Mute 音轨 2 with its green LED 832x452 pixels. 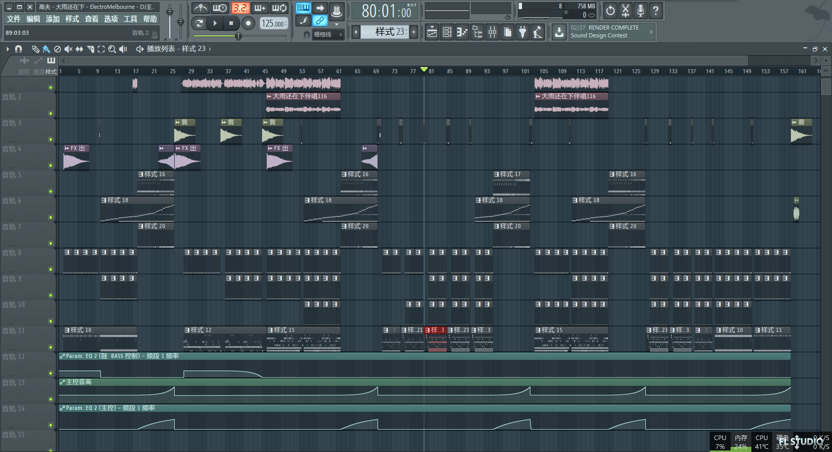50,113
